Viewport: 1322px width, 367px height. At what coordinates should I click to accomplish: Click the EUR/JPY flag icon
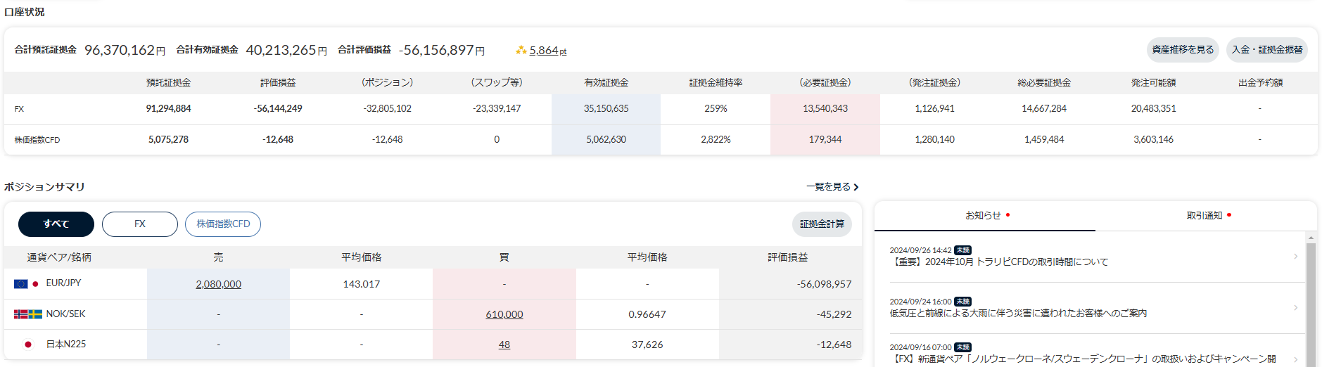pyautogui.click(x=21, y=283)
